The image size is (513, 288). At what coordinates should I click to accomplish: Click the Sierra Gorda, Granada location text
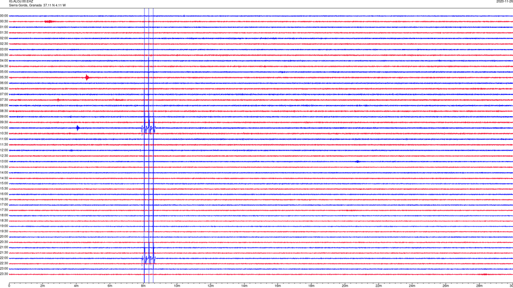(25, 5)
